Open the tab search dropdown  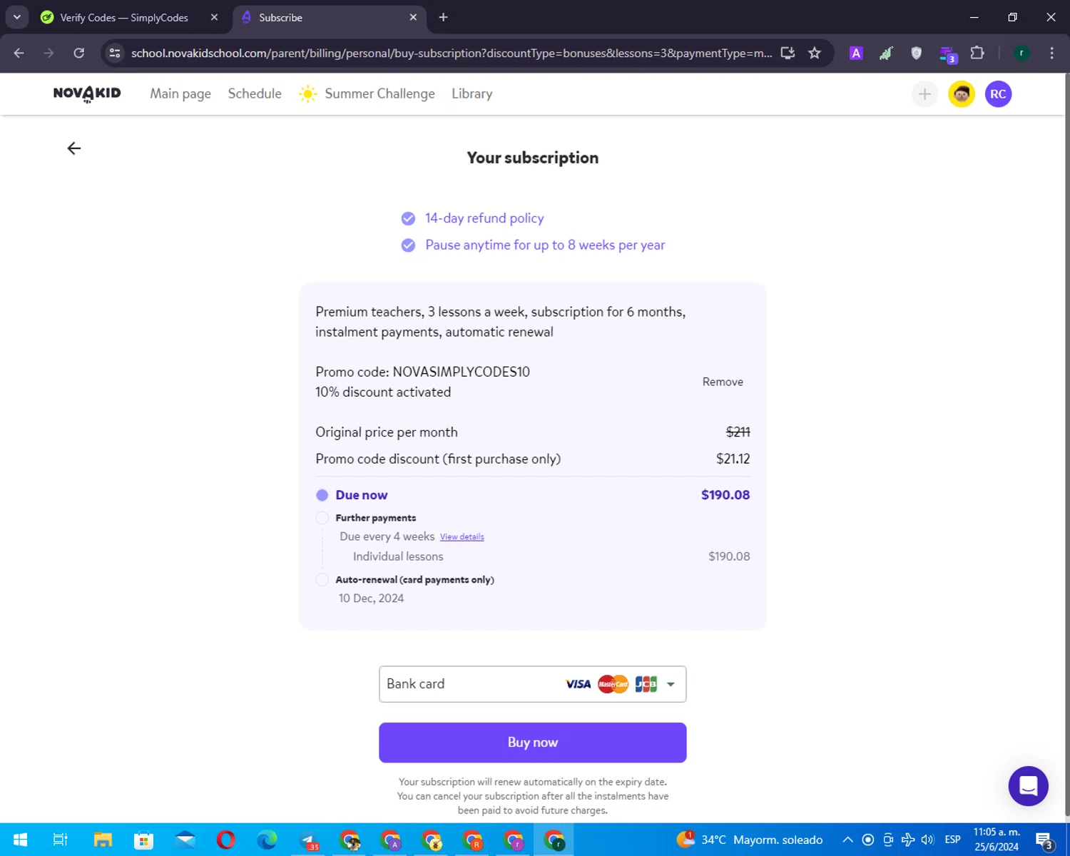pyautogui.click(x=16, y=17)
